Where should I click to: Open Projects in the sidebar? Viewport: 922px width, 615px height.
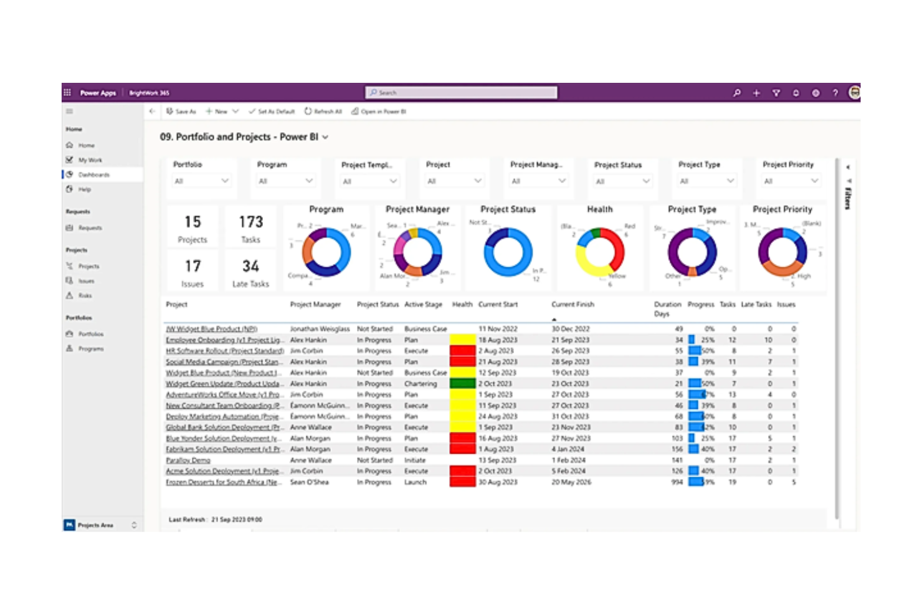(x=88, y=267)
